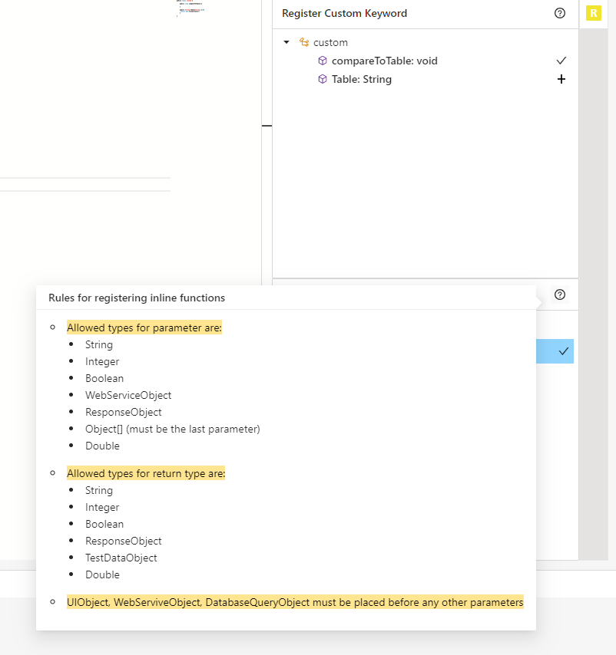The width and height of the screenshot is (616, 655).
Task: Click 'WebServiceObject' in parameter types
Action: coord(128,395)
